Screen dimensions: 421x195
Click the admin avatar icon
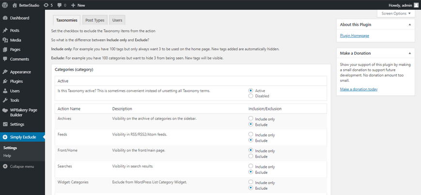(416, 5)
